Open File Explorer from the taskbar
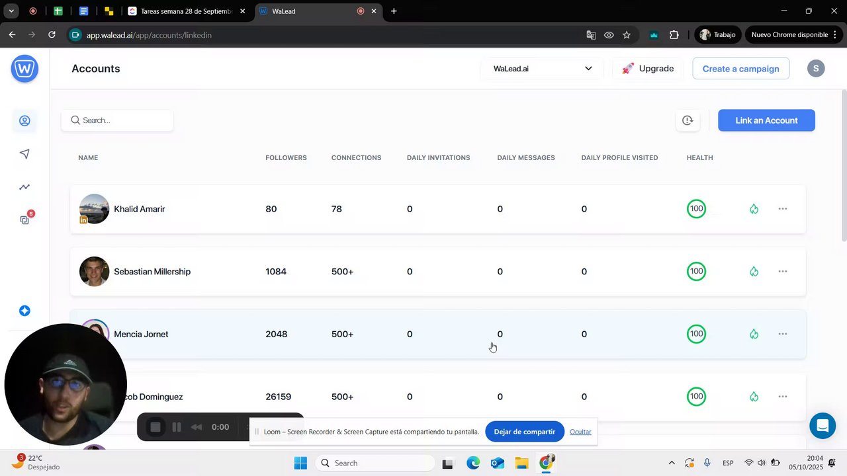Screen dimensions: 847x476 pos(521,463)
